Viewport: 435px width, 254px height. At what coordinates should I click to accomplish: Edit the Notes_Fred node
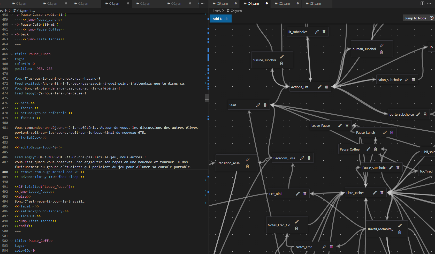coord(324,247)
